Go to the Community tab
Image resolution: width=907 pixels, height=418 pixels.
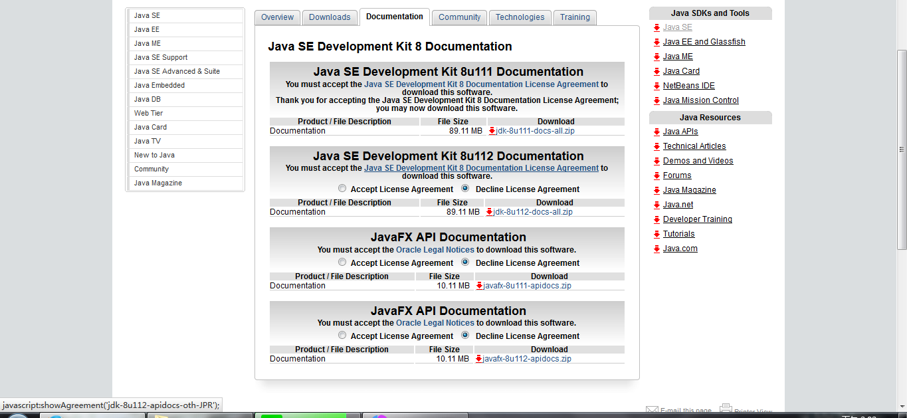click(459, 17)
